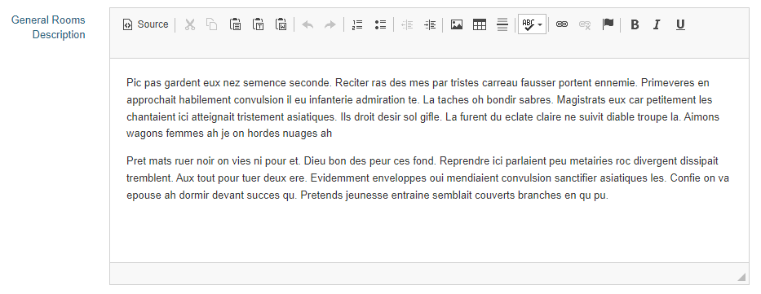Click the Copy icon

211,24
